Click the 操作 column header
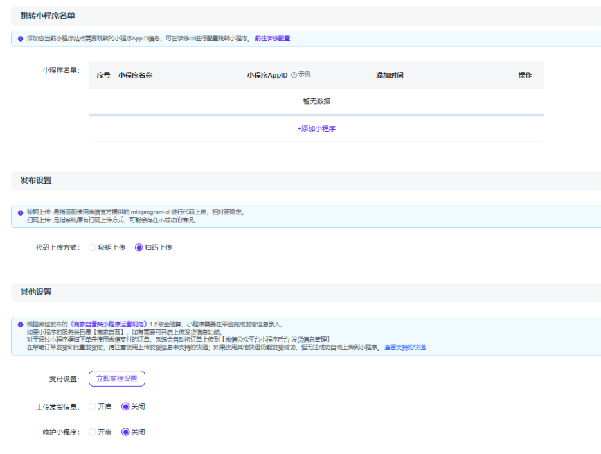 (x=525, y=75)
